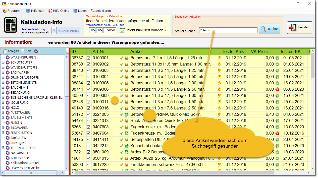Viewport: 318px width, 178px height.
Task: Click the green list icon in row 0422212
Action: 127,146
